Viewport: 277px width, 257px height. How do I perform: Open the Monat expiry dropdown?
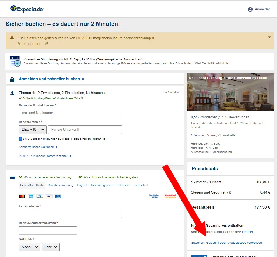click(x=29, y=247)
